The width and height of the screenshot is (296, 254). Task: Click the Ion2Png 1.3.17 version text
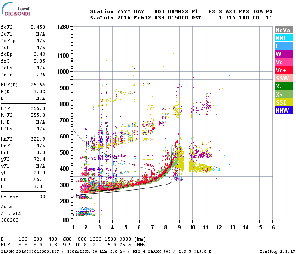coord(277,251)
